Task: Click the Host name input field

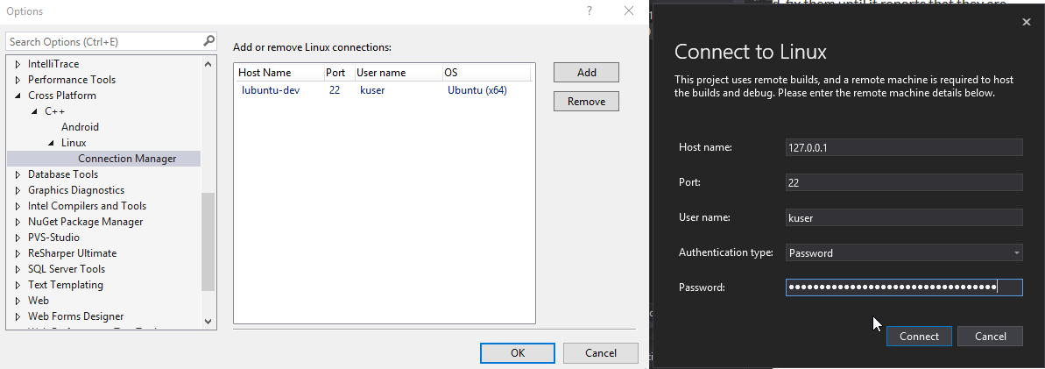Action: coord(903,147)
